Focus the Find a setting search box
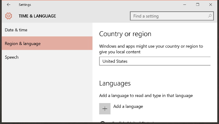 [172, 16]
